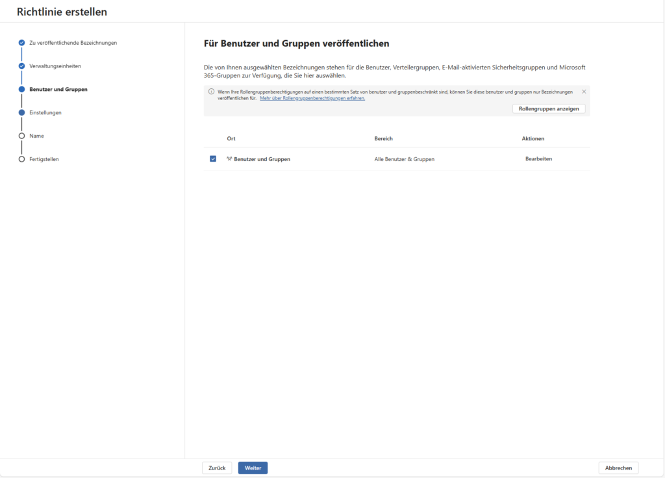This screenshot has width=665, height=478.
Task: Click the Ort column header
Action: (x=231, y=138)
